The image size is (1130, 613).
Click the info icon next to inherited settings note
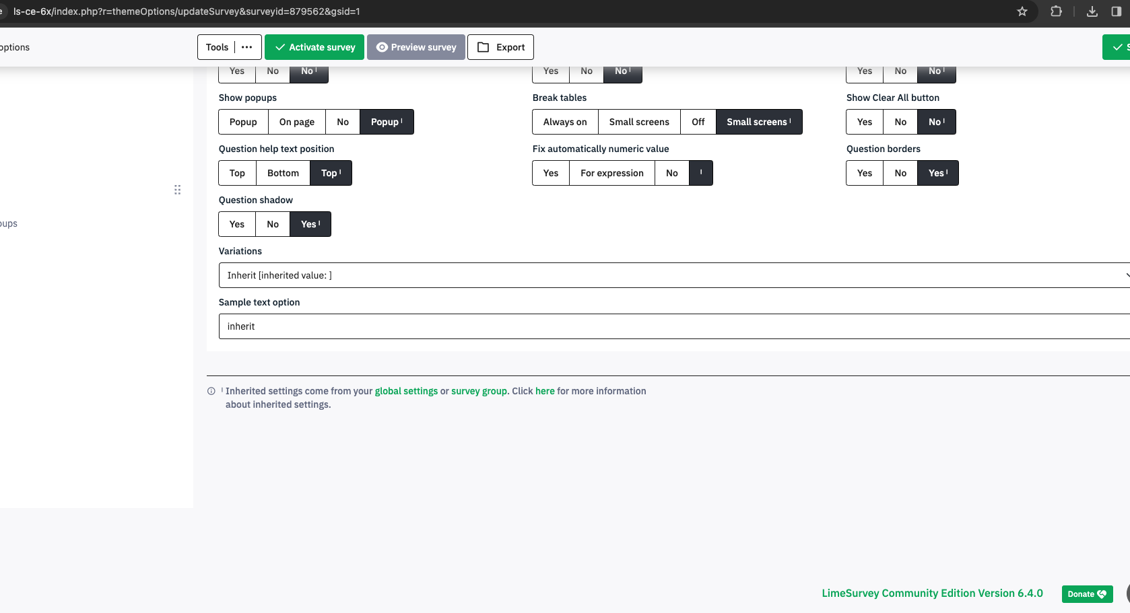point(211,391)
